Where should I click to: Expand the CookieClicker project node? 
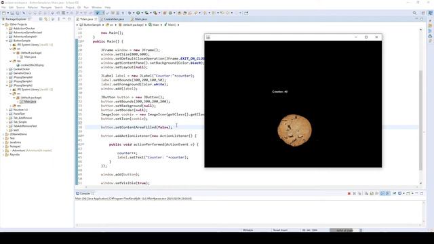tap(7, 69)
